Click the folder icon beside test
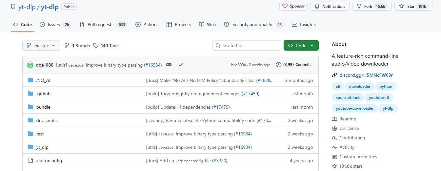Viewport: 441px width, 171px height. click(x=30, y=134)
